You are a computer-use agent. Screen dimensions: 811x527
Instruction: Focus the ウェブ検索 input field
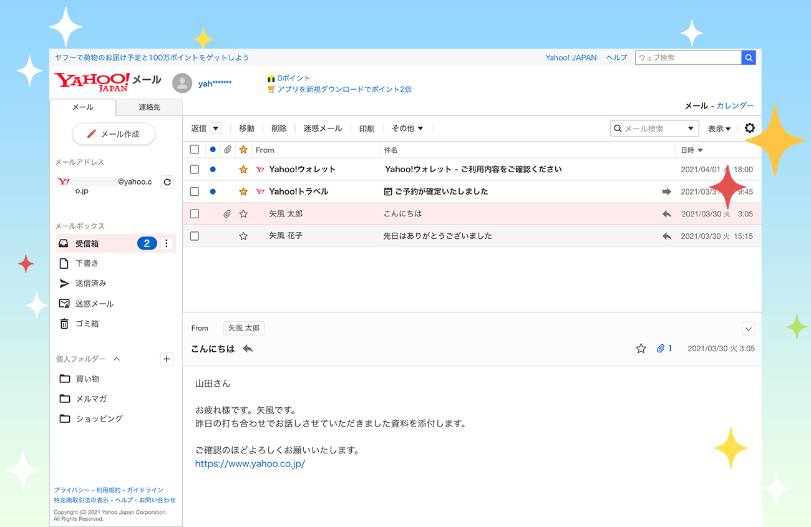[688, 57]
